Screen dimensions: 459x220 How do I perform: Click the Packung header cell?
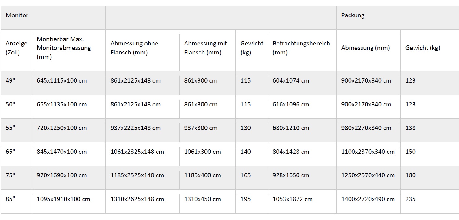point(353,15)
